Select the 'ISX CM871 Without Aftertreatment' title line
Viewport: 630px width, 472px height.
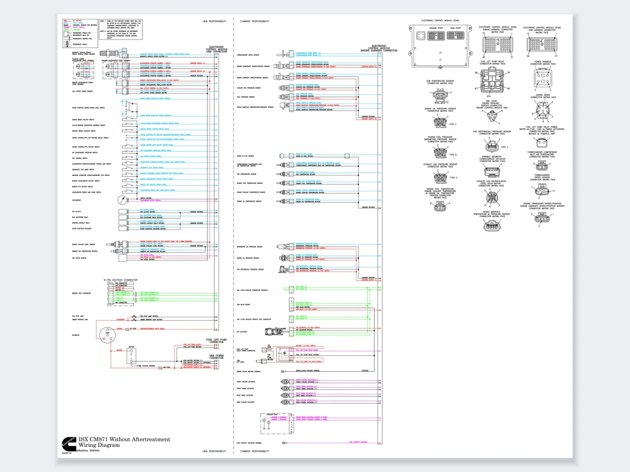click(124, 439)
